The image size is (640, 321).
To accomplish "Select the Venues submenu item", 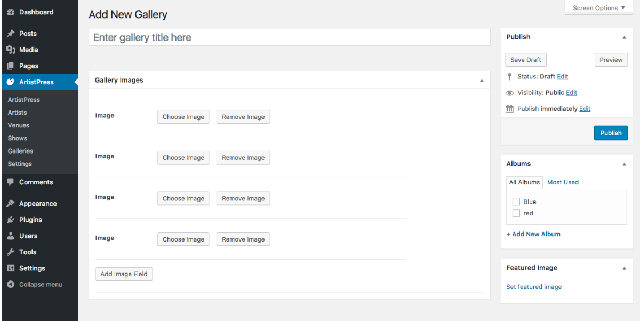I will (19, 125).
